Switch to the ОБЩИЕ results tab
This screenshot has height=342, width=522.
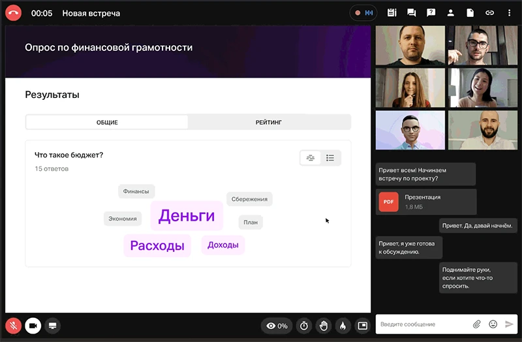click(x=107, y=122)
